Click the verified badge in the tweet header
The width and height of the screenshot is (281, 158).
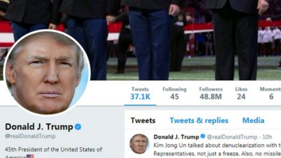click(203, 136)
